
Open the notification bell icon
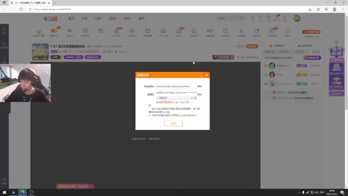click(x=284, y=18)
